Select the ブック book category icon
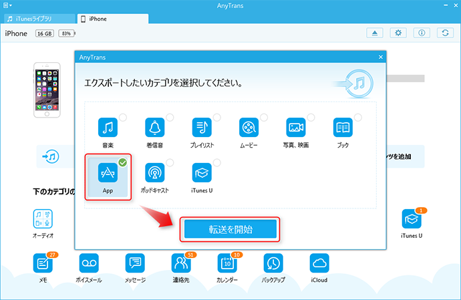 click(343, 128)
